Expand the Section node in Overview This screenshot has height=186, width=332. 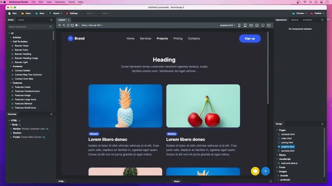tap(11, 133)
